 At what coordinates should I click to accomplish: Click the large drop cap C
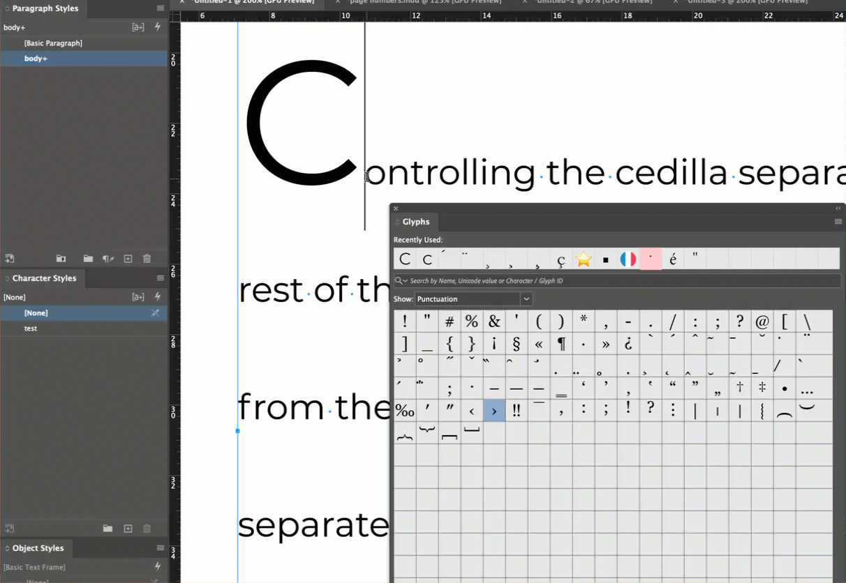302,123
